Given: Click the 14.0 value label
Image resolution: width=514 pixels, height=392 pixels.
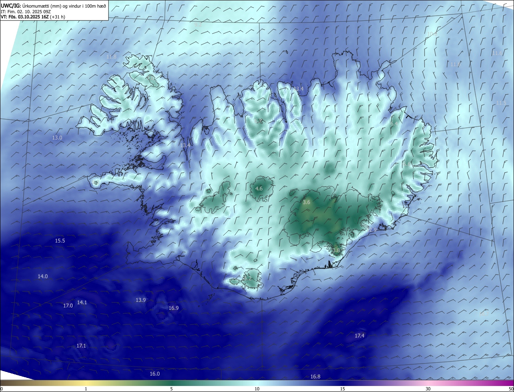Looking at the screenshot, I should [x=43, y=277].
